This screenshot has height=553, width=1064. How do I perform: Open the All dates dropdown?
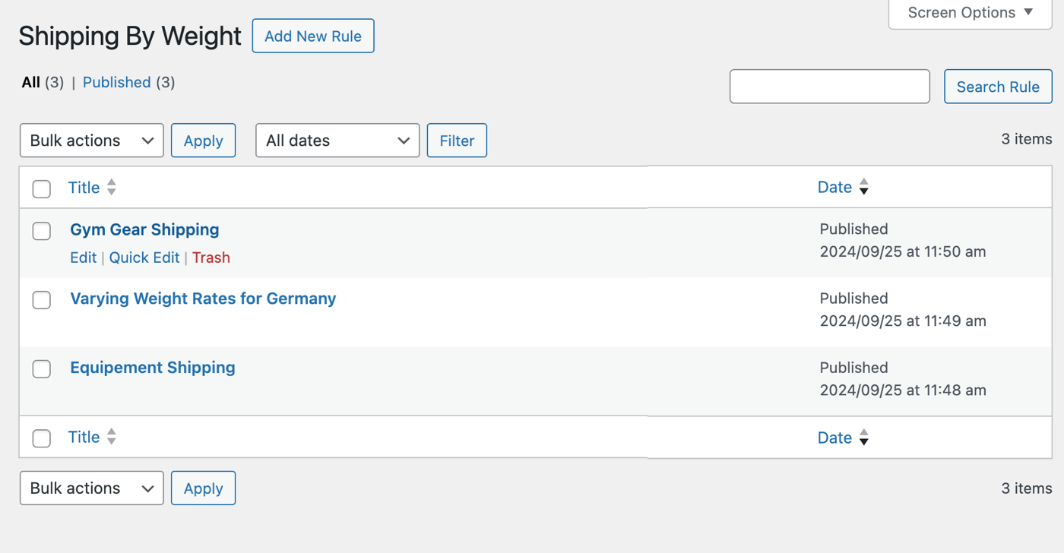point(337,140)
